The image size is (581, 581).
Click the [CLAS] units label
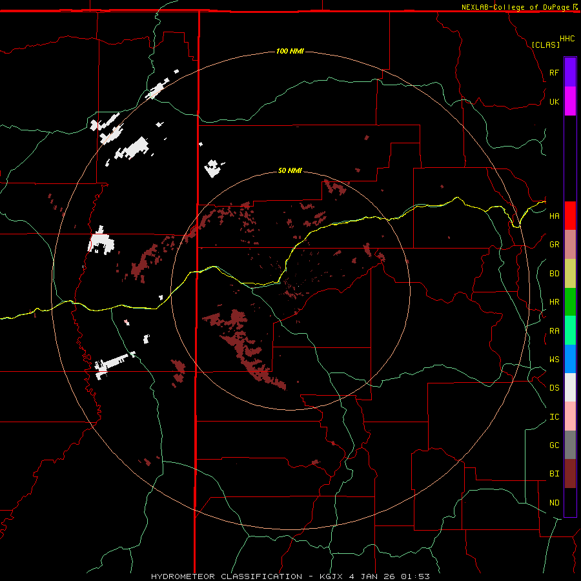[545, 45]
